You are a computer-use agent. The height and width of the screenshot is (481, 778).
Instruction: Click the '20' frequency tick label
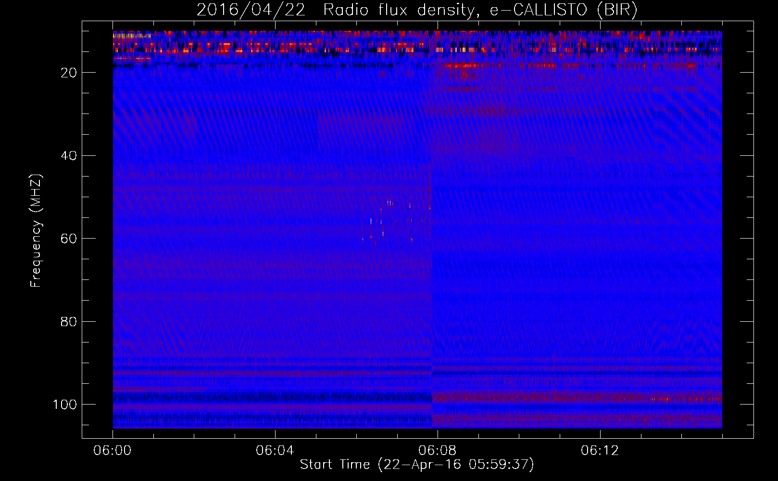69,73
